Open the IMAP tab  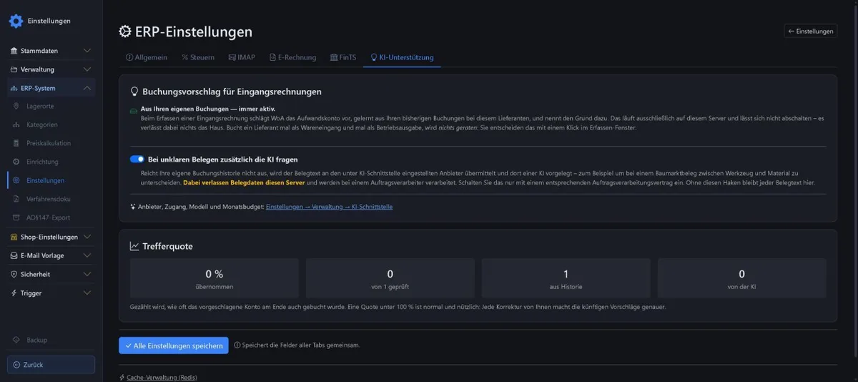[242, 57]
